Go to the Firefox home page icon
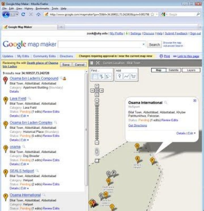Screen dimensions: 204x211 point(39,14)
